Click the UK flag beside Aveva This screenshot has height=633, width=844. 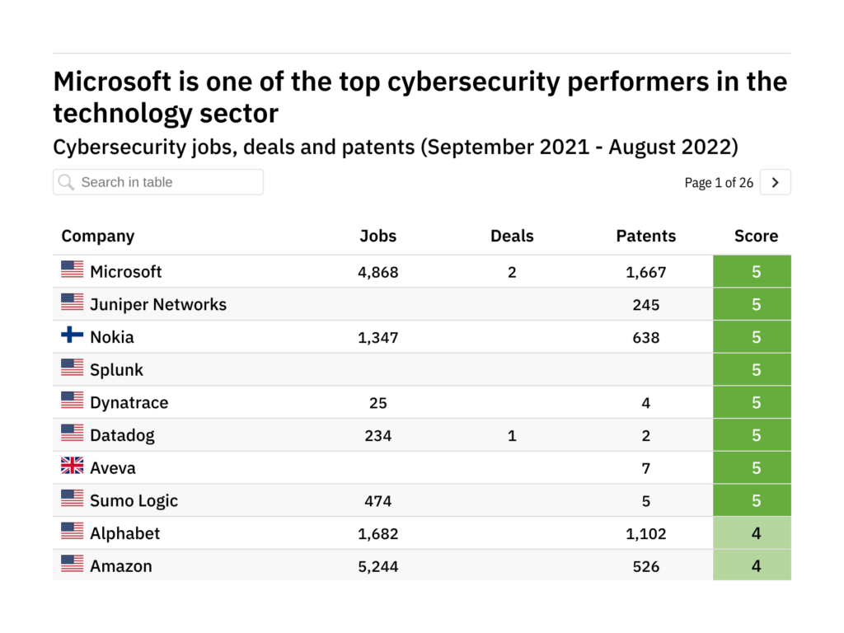point(73,467)
